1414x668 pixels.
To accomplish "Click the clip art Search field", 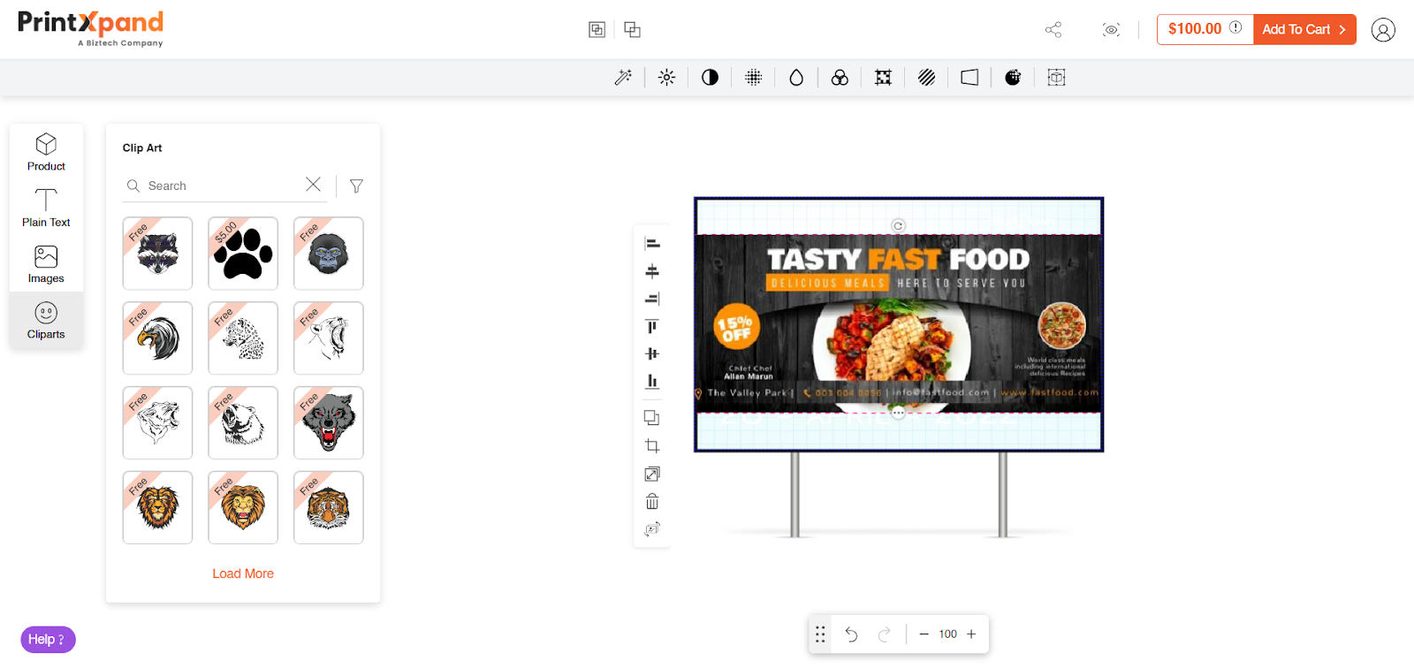I will 221,186.
